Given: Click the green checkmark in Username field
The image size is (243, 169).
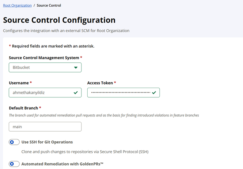Looking at the screenshot, I should (75, 93).
